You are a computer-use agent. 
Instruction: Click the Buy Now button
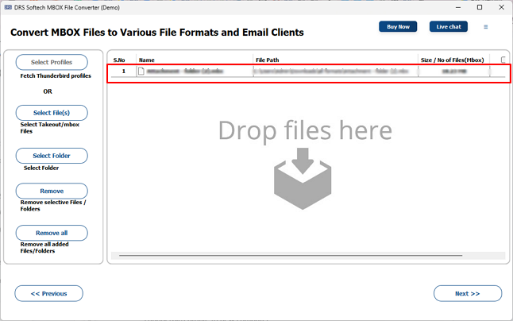point(398,27)
